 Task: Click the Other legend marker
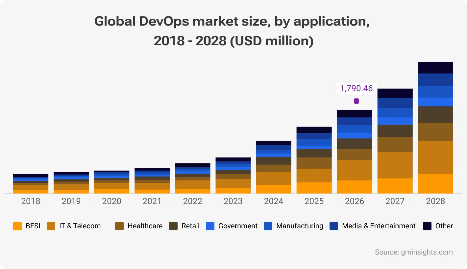click(427, 226)
